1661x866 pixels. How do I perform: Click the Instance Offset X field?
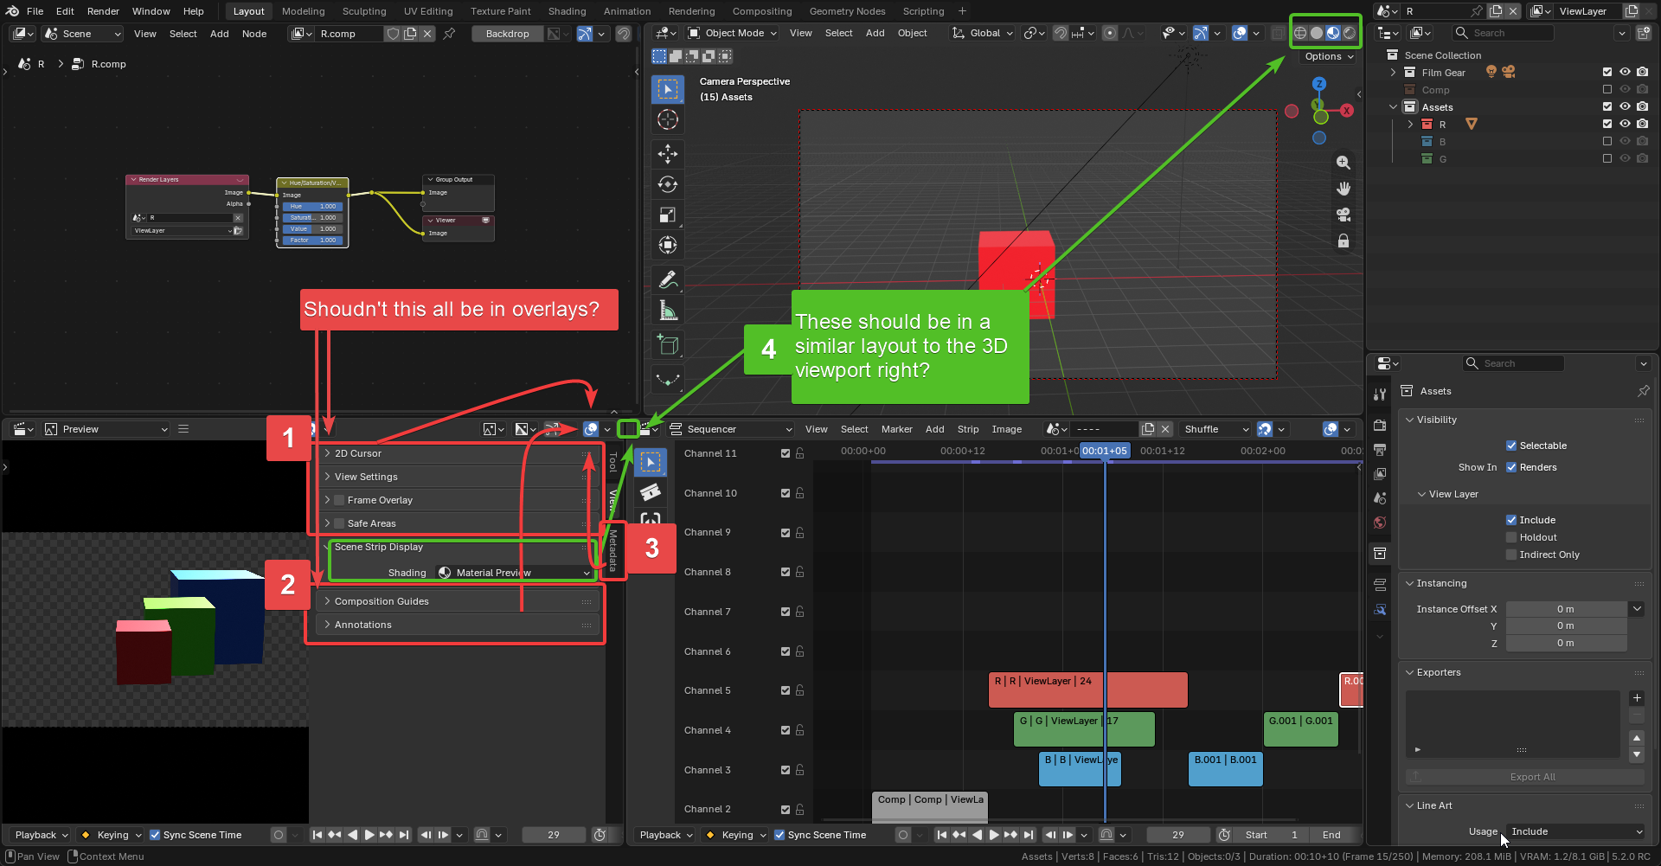point(1566,609)
